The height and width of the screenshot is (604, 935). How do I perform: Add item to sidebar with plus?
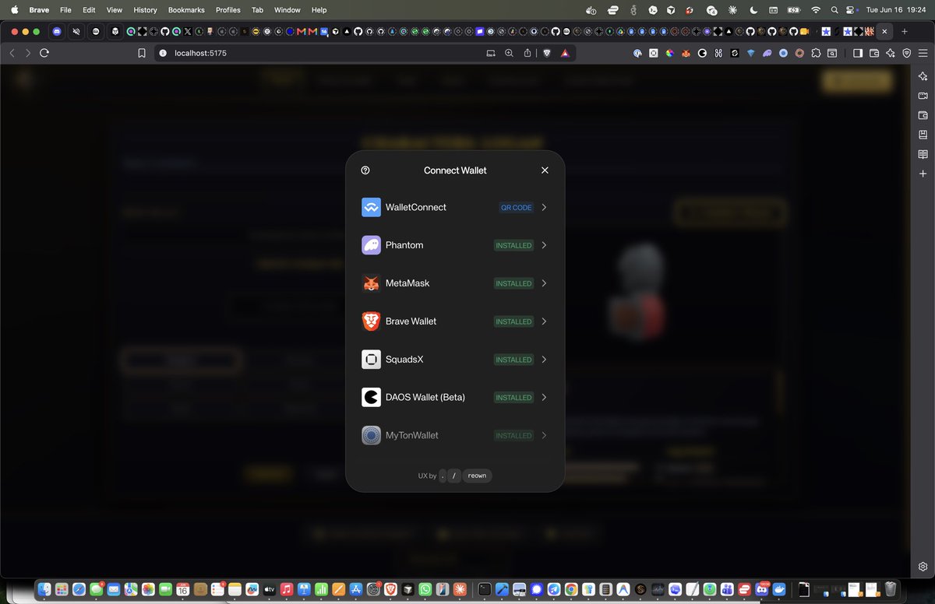tap(923, 174)
